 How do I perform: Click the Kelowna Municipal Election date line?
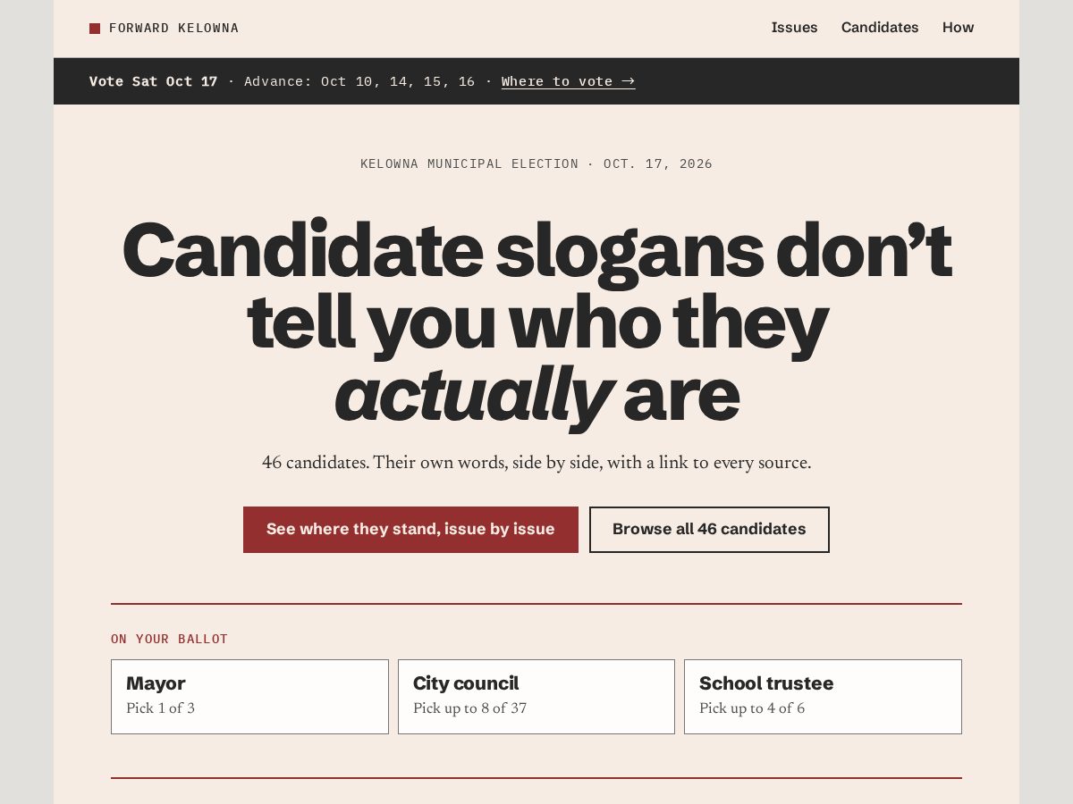536,163
